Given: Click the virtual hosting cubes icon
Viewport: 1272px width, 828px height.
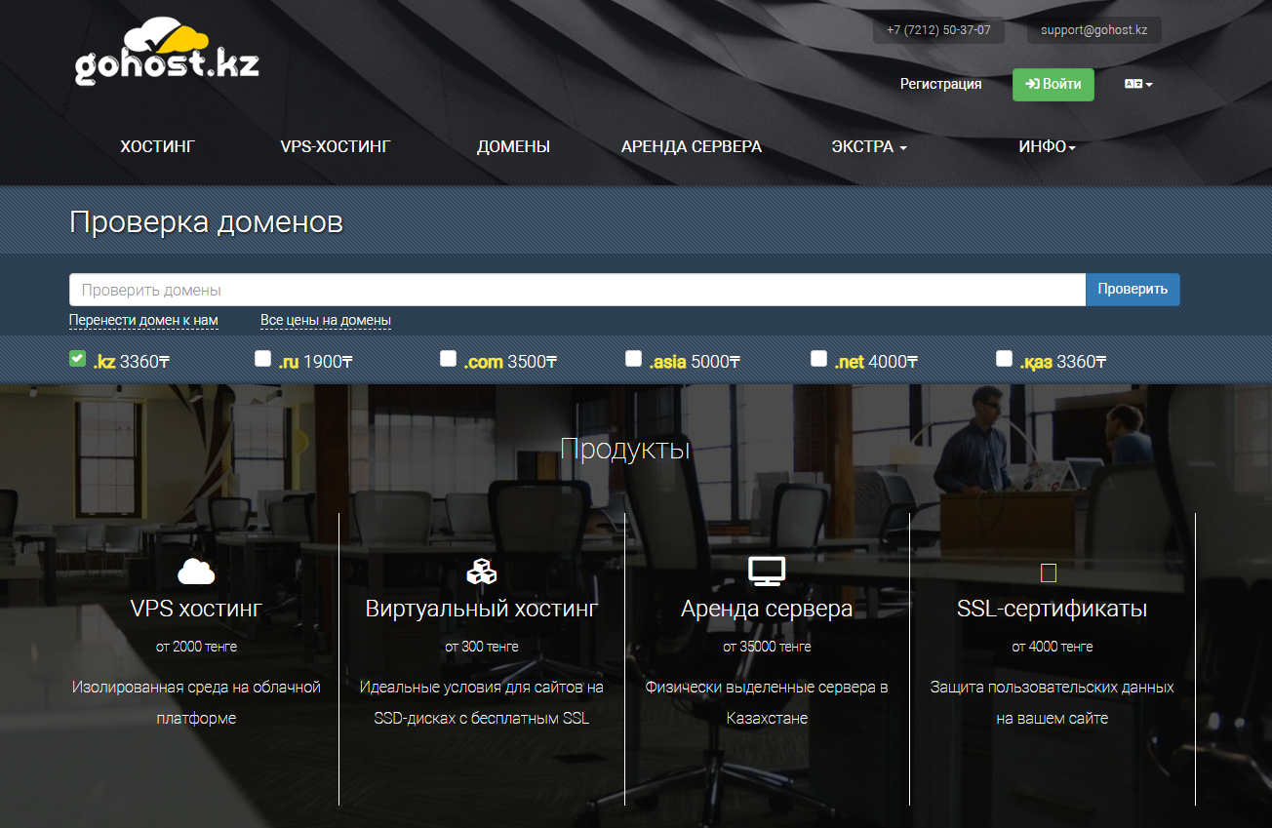Looking at the screenshot, I should coord(482,571).
